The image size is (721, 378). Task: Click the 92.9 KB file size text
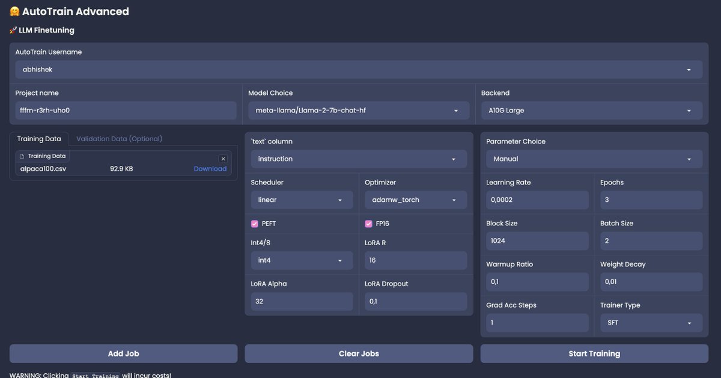click(121, 169)
